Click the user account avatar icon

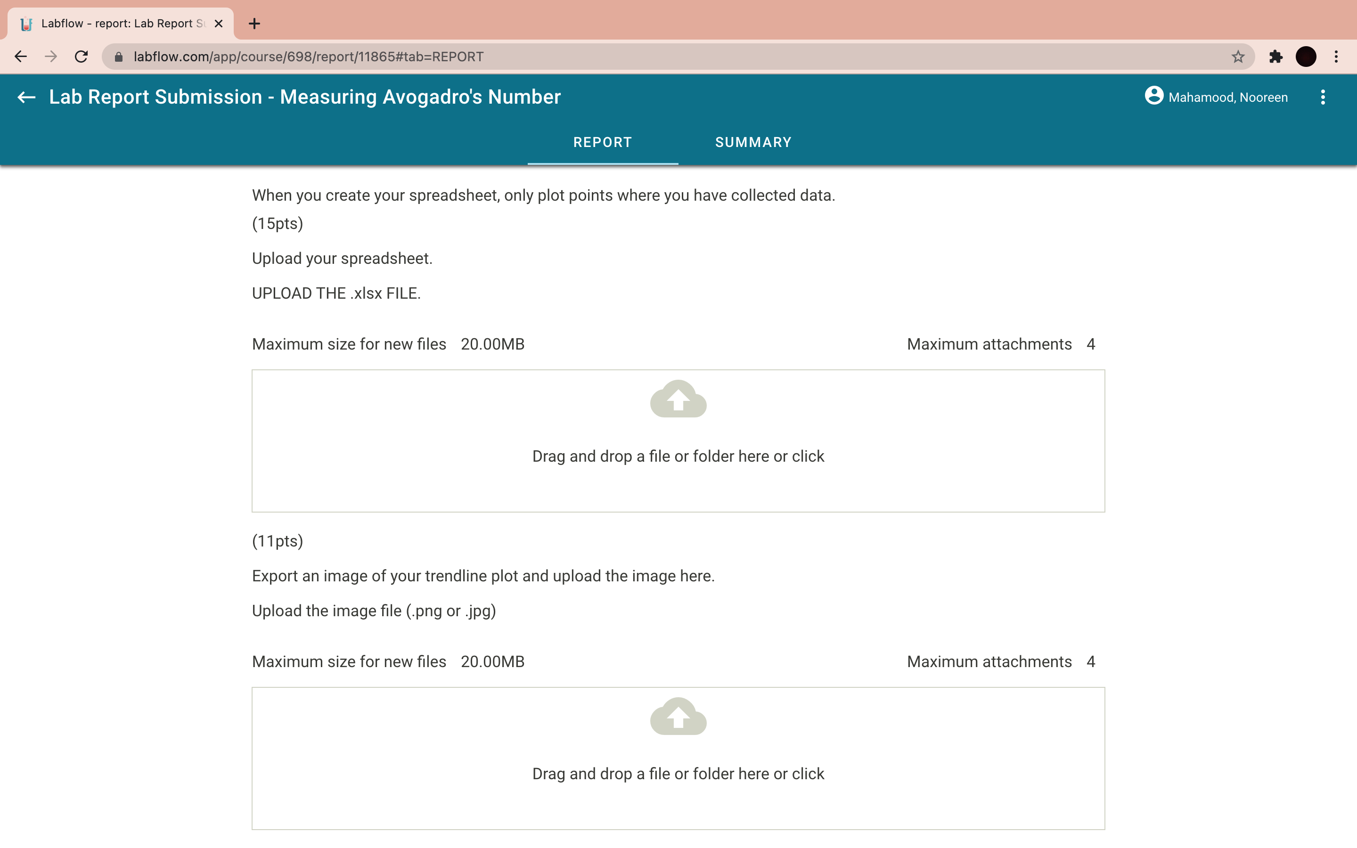pyautogui.click(x=1153, y=96)
